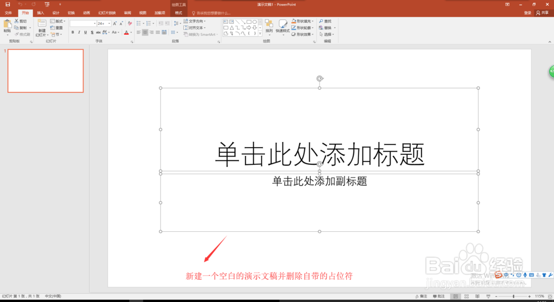Click Find (查找) button
Viewport: 554px width, 302px height.
pyautogui.click(x=325, y=21)
